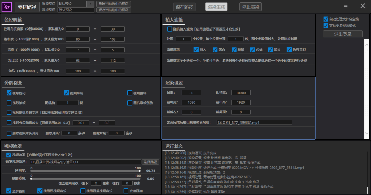Minimize the window using the dash icon
The image size is (371, 195).
(x=346, y=6)
